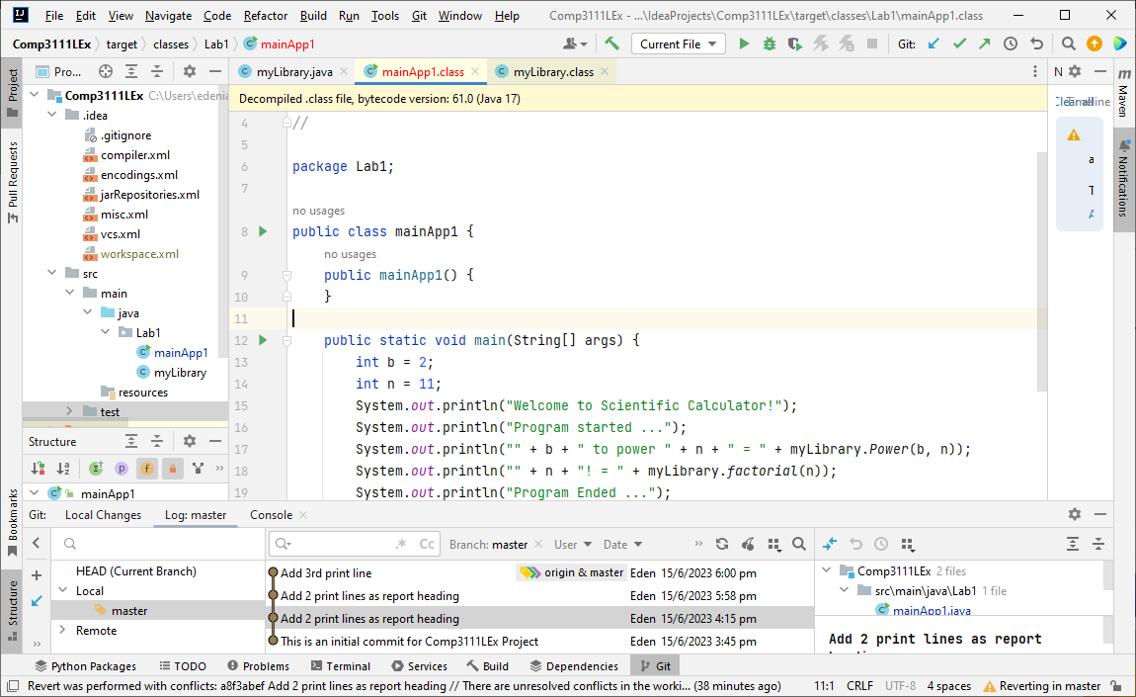Run the Current File configuration with green play icon
Viewport: 1136px width, 697px height.
coord(743,44)
